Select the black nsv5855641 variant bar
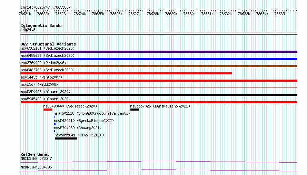Screen dimensions: 307x175 66,138
